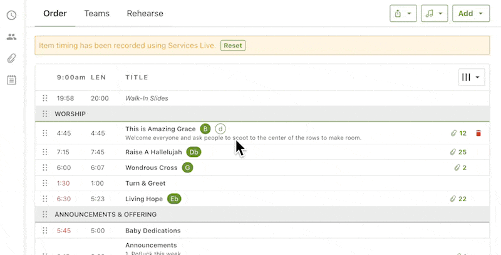
Task: Click drag handle for Raise A Hallelujah
Action: point(44,152)
